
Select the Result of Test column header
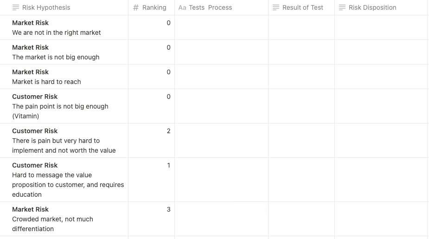tap(302, 7)
